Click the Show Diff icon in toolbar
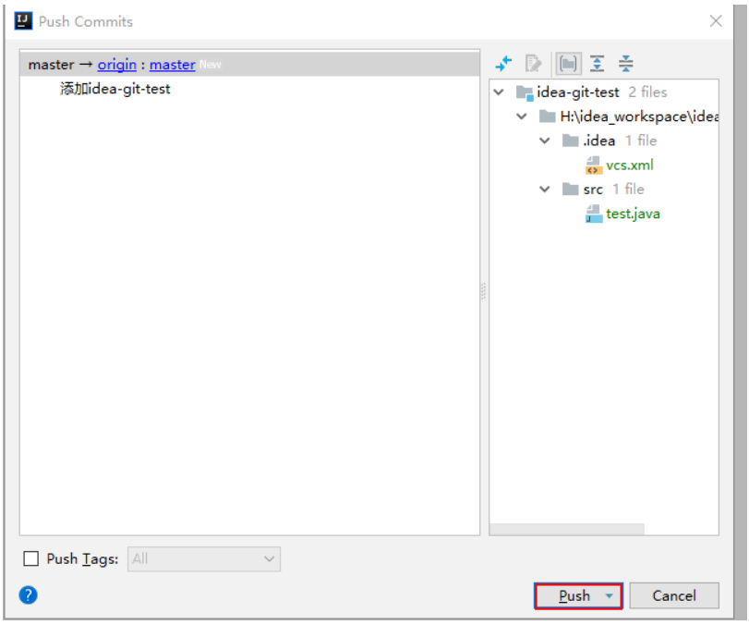 coord(503,63)
